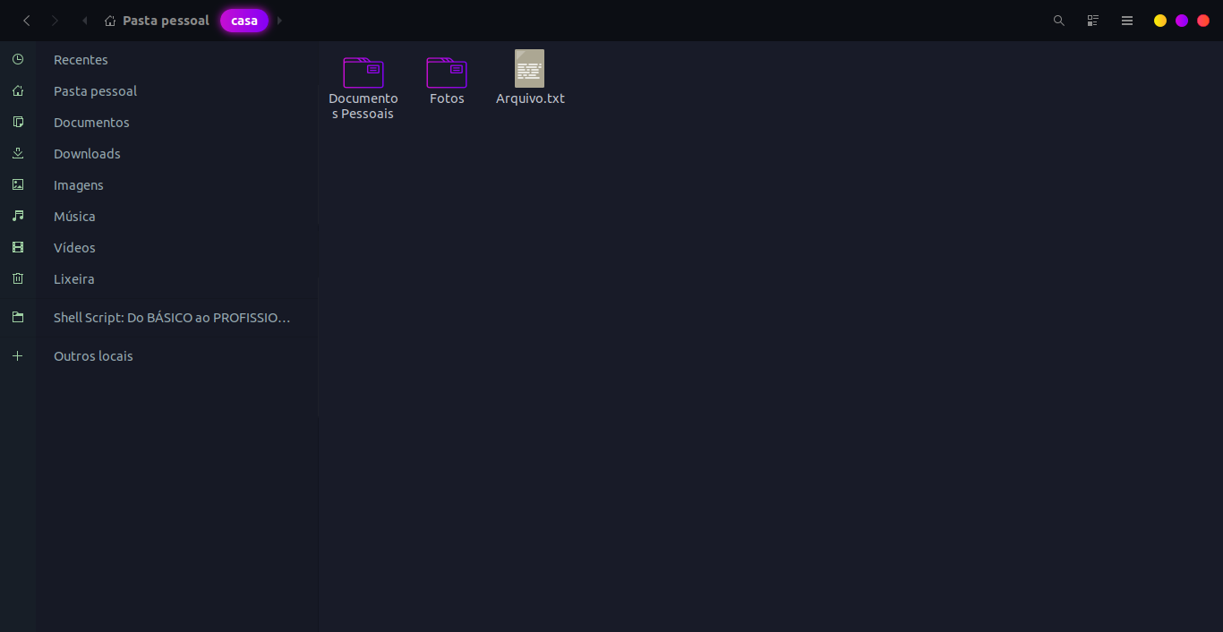Minimize the window with yellow button
The width and height of the screenshot is (1223, 632).
pyautogui.click(x=1160, y=21)
